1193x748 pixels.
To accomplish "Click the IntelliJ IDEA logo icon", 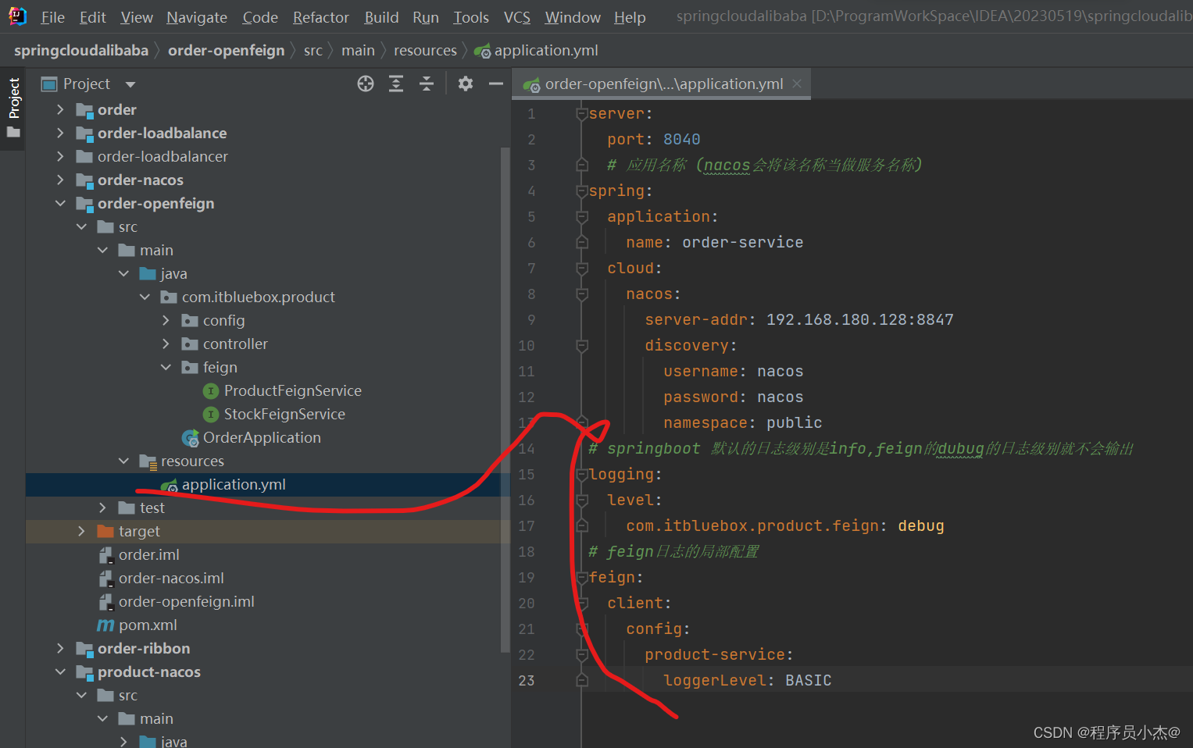I will point(17,16).
